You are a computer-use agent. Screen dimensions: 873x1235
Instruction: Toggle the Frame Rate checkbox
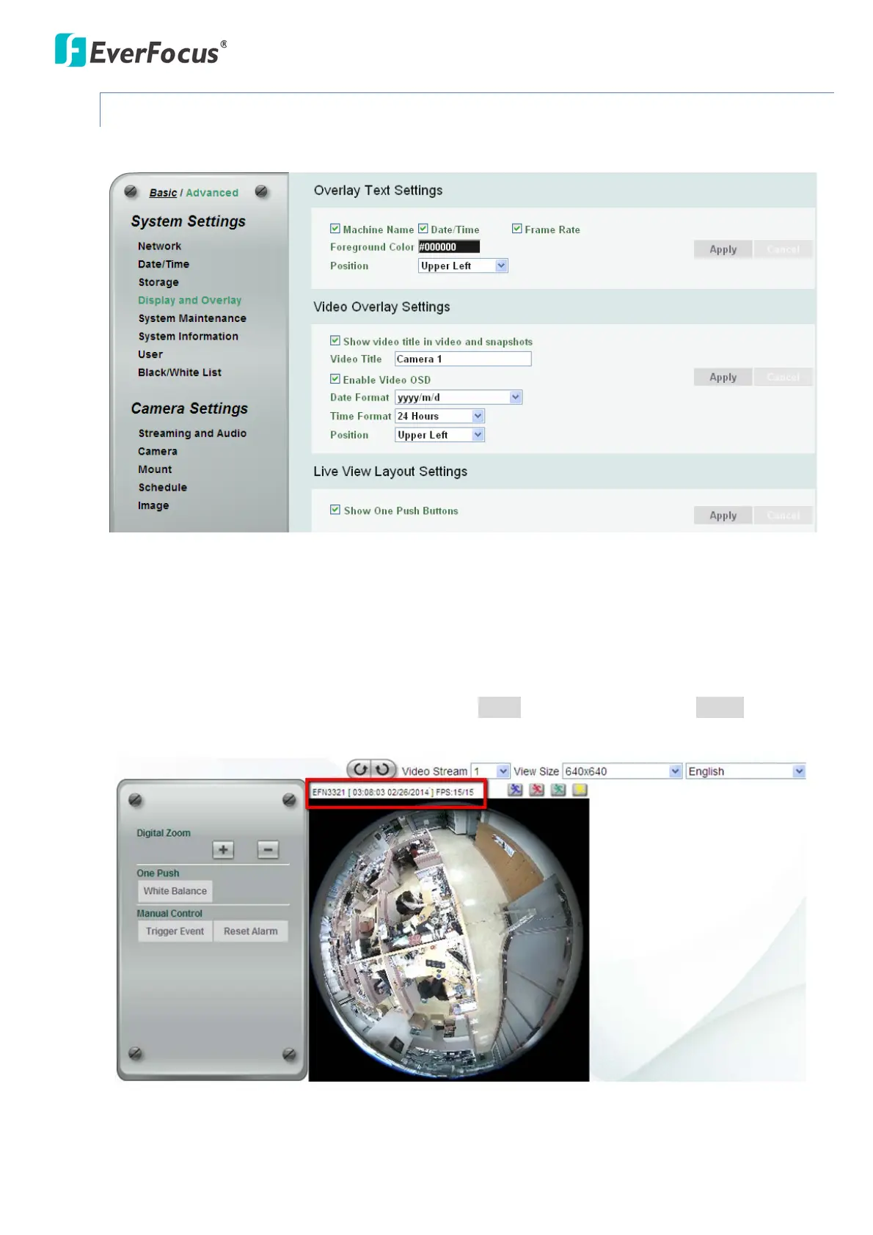(x=517, y=229)
